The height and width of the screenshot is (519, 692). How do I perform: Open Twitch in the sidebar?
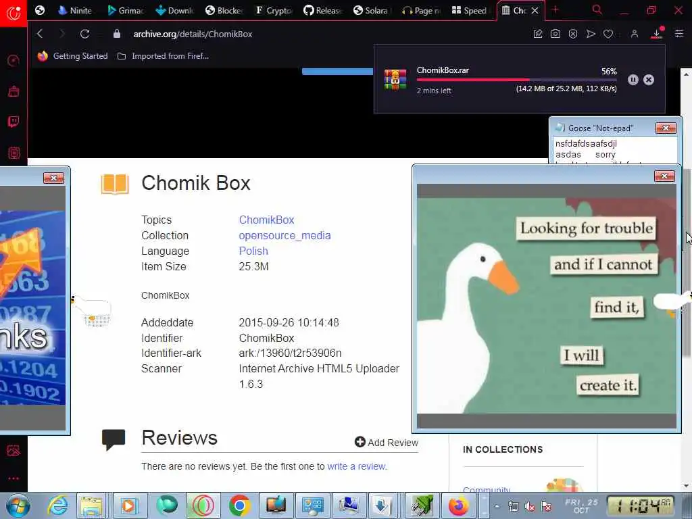[x=14, y=122]
